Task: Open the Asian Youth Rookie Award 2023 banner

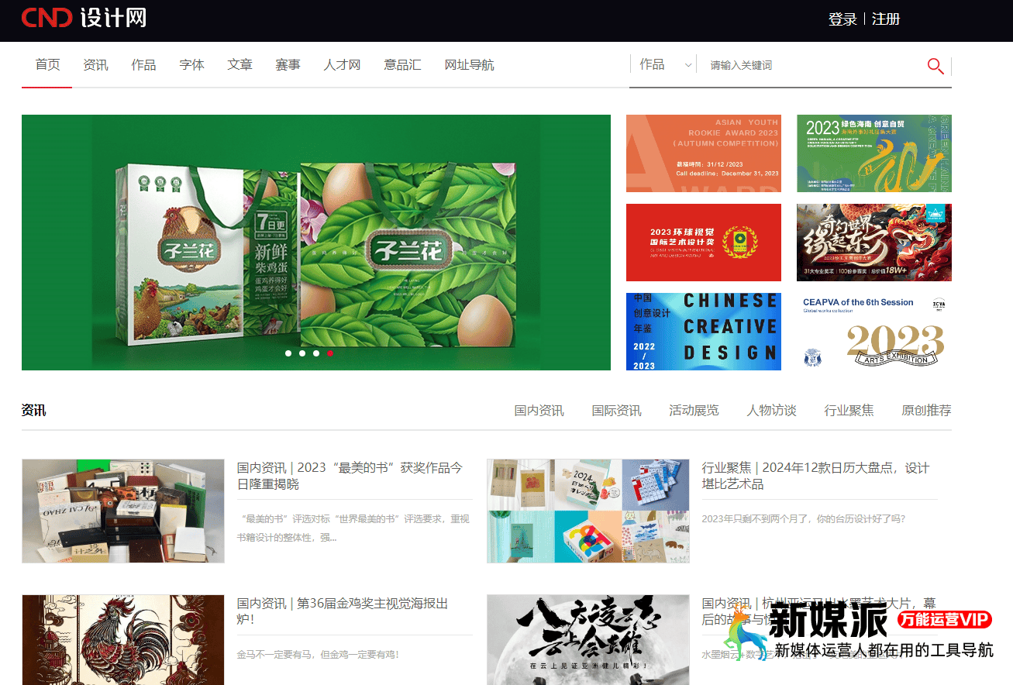Action: 703,153
